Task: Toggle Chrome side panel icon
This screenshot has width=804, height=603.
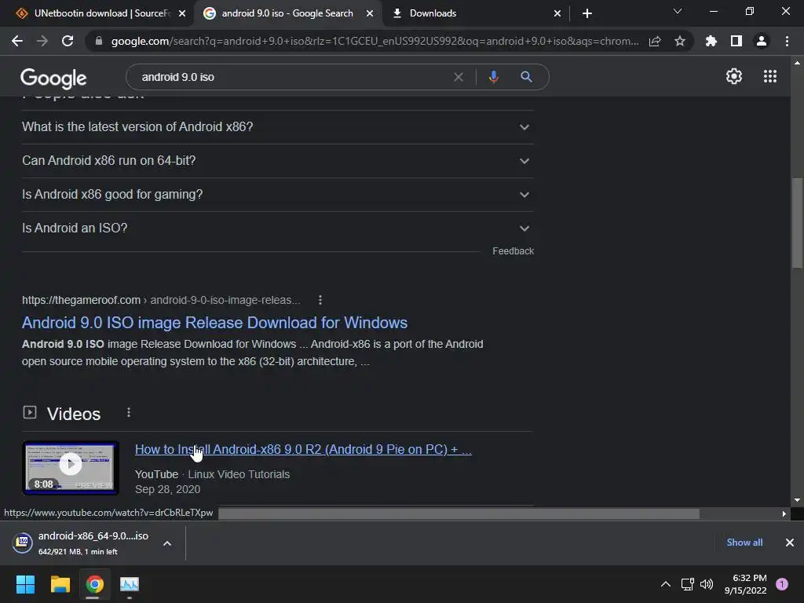Action: 736,41
